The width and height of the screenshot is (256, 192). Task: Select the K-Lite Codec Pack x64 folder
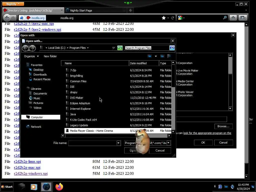(83, 120)
